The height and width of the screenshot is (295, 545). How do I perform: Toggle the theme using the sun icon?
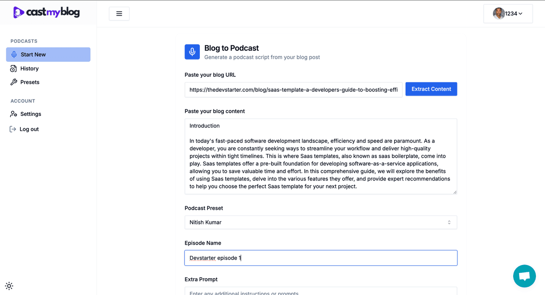(x=9, y=286)
